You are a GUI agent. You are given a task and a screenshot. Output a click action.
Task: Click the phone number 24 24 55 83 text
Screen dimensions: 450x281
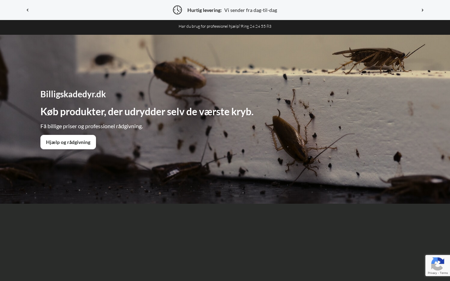pyautogui.click(x=261, y=26)
